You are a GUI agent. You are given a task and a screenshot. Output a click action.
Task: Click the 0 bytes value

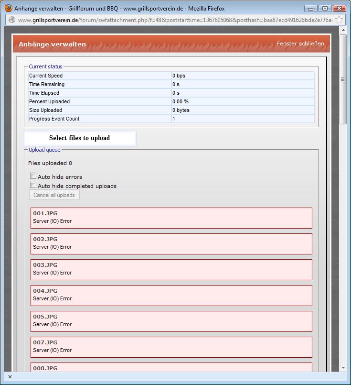tap(181, 110)
